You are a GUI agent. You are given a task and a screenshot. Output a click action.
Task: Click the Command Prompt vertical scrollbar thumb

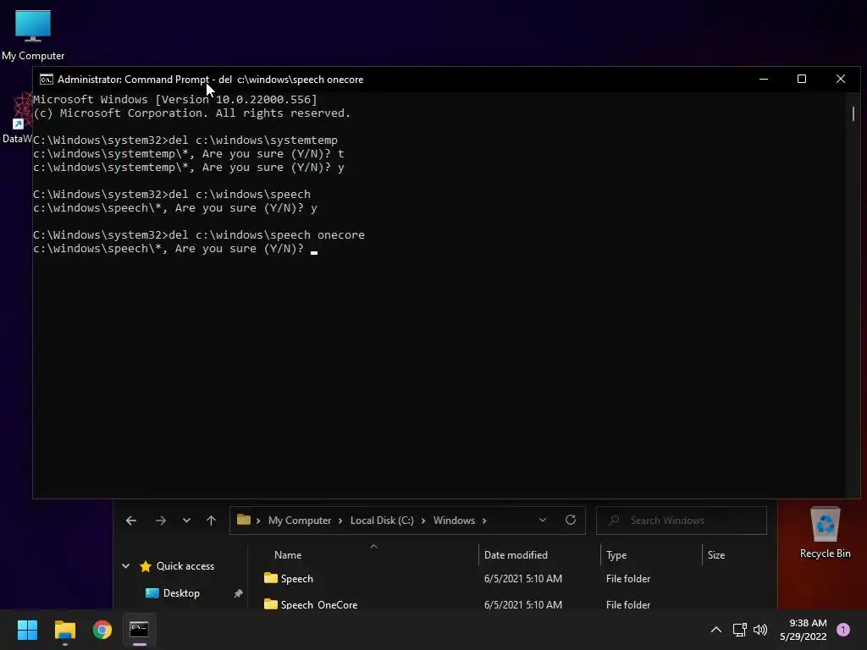pos(853,114)
